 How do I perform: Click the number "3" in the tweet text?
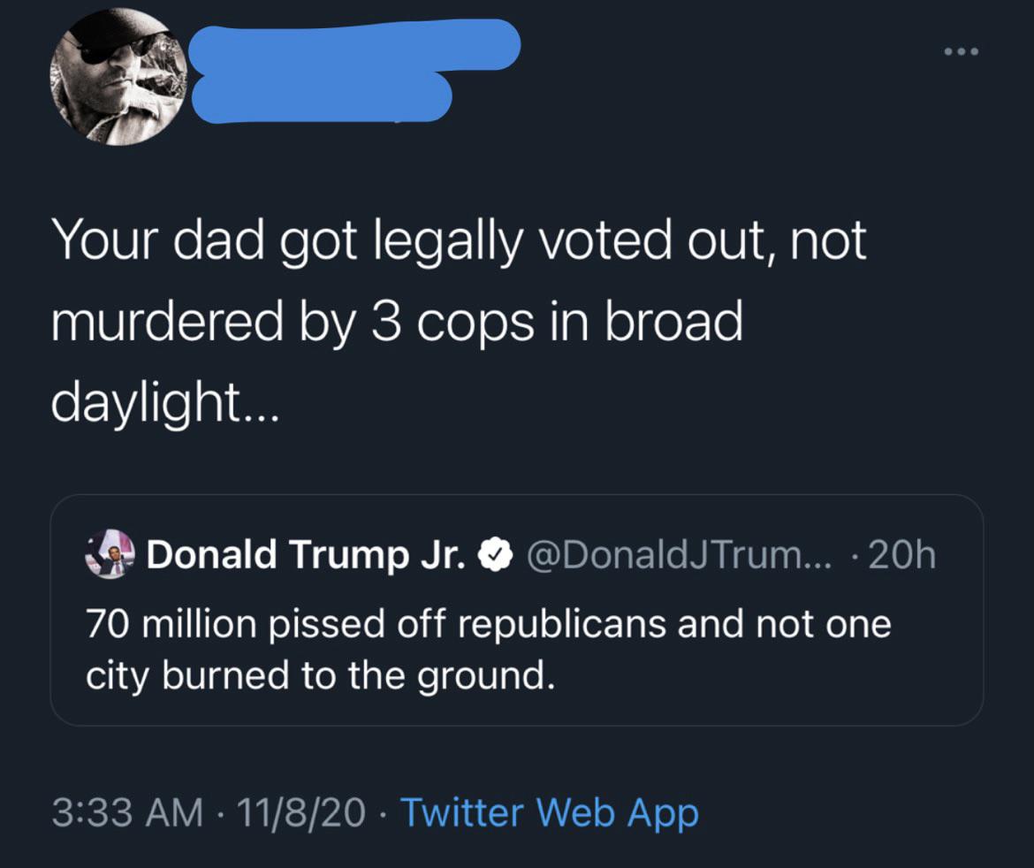tap(386, 322)
